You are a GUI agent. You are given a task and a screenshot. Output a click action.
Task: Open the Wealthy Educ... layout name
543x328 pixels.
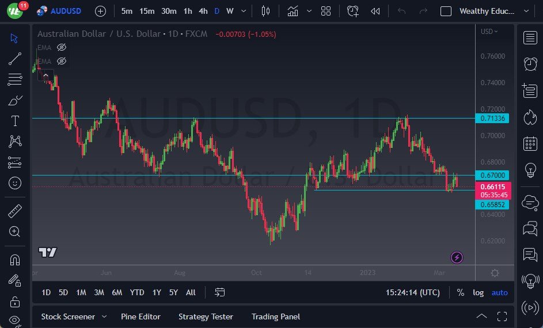(x=487, y=11)
